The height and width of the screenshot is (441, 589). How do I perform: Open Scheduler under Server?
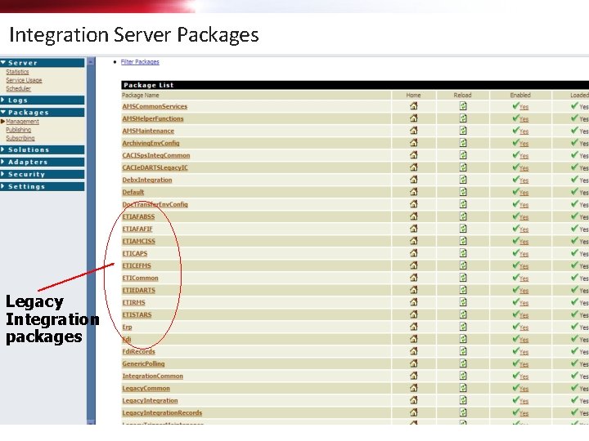pyautogui.click(x=18, y=88)
